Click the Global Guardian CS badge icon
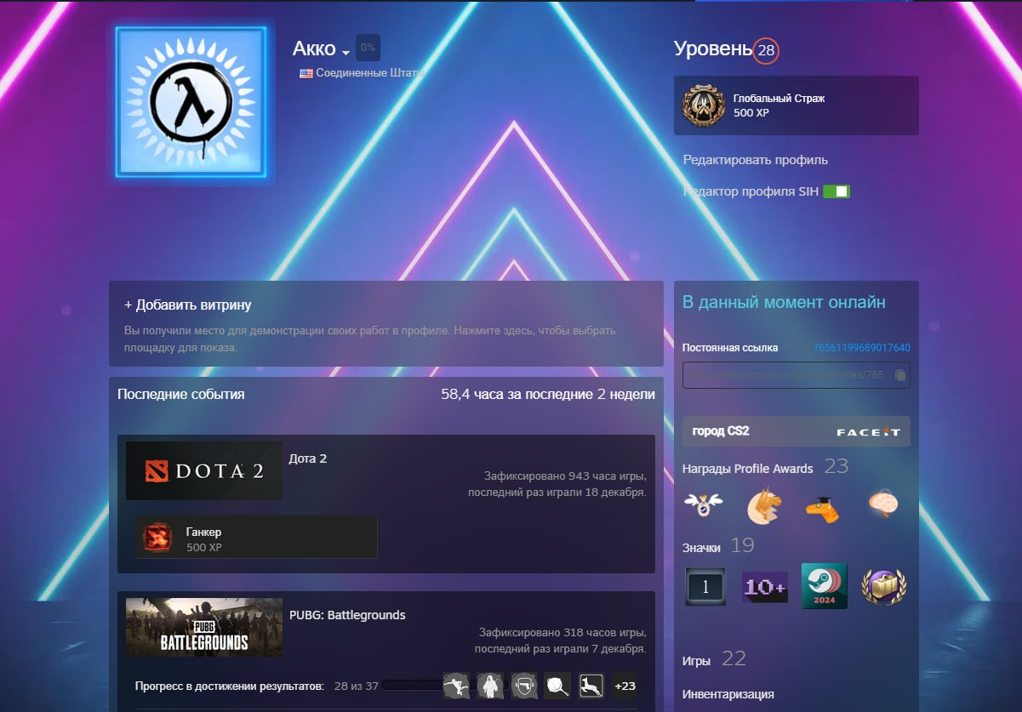 (704, 105)
